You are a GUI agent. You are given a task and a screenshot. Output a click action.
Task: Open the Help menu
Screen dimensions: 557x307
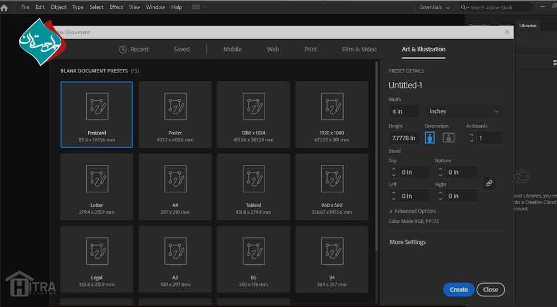(x=177, y=7)
